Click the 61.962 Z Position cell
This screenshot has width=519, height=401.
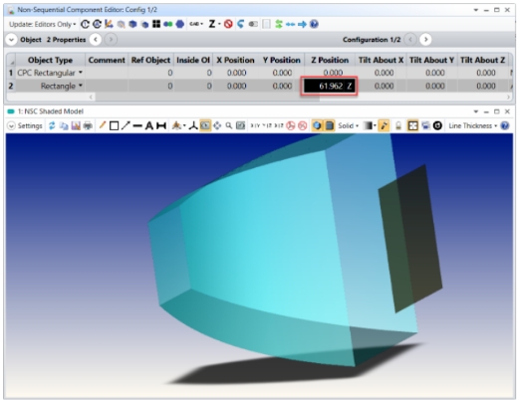(x=329, y=87)
